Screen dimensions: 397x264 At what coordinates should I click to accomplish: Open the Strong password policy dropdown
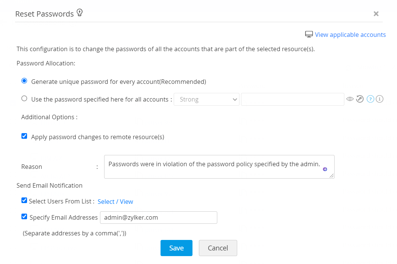pyautogui.click(x=206, y=99)
